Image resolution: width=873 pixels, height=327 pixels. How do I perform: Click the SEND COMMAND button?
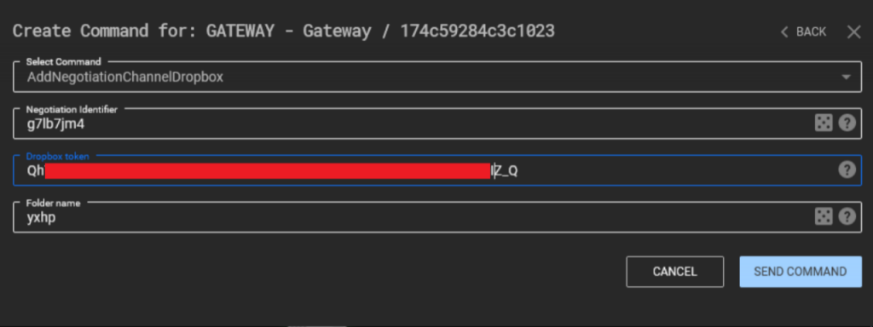point(801,272)
